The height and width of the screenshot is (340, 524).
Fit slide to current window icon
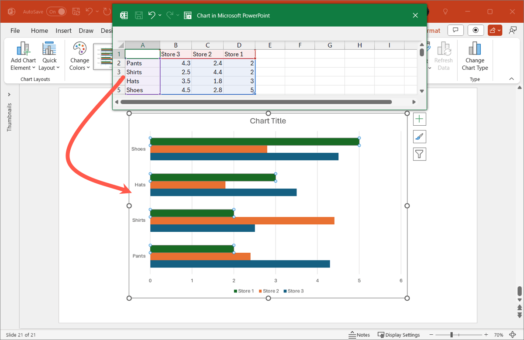[x=513, y=335]
